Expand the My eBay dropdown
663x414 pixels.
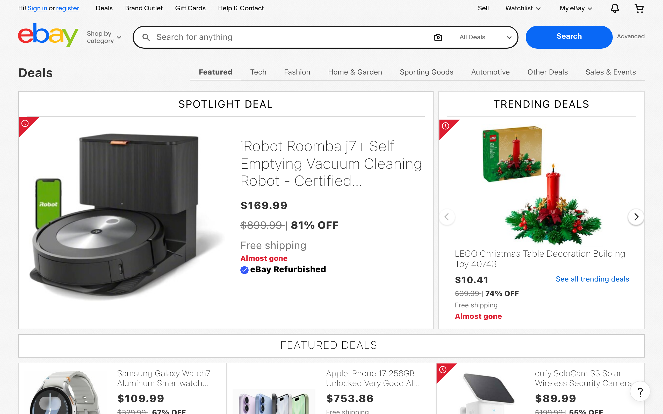[576, 8]
